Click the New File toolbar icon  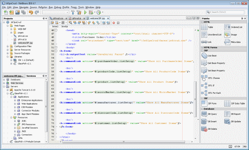(x=5, y=12)
